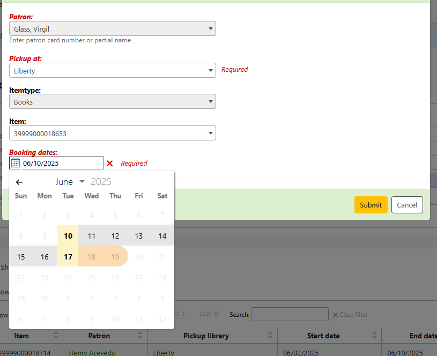Sort by Start date column arrows

[374, 336]
